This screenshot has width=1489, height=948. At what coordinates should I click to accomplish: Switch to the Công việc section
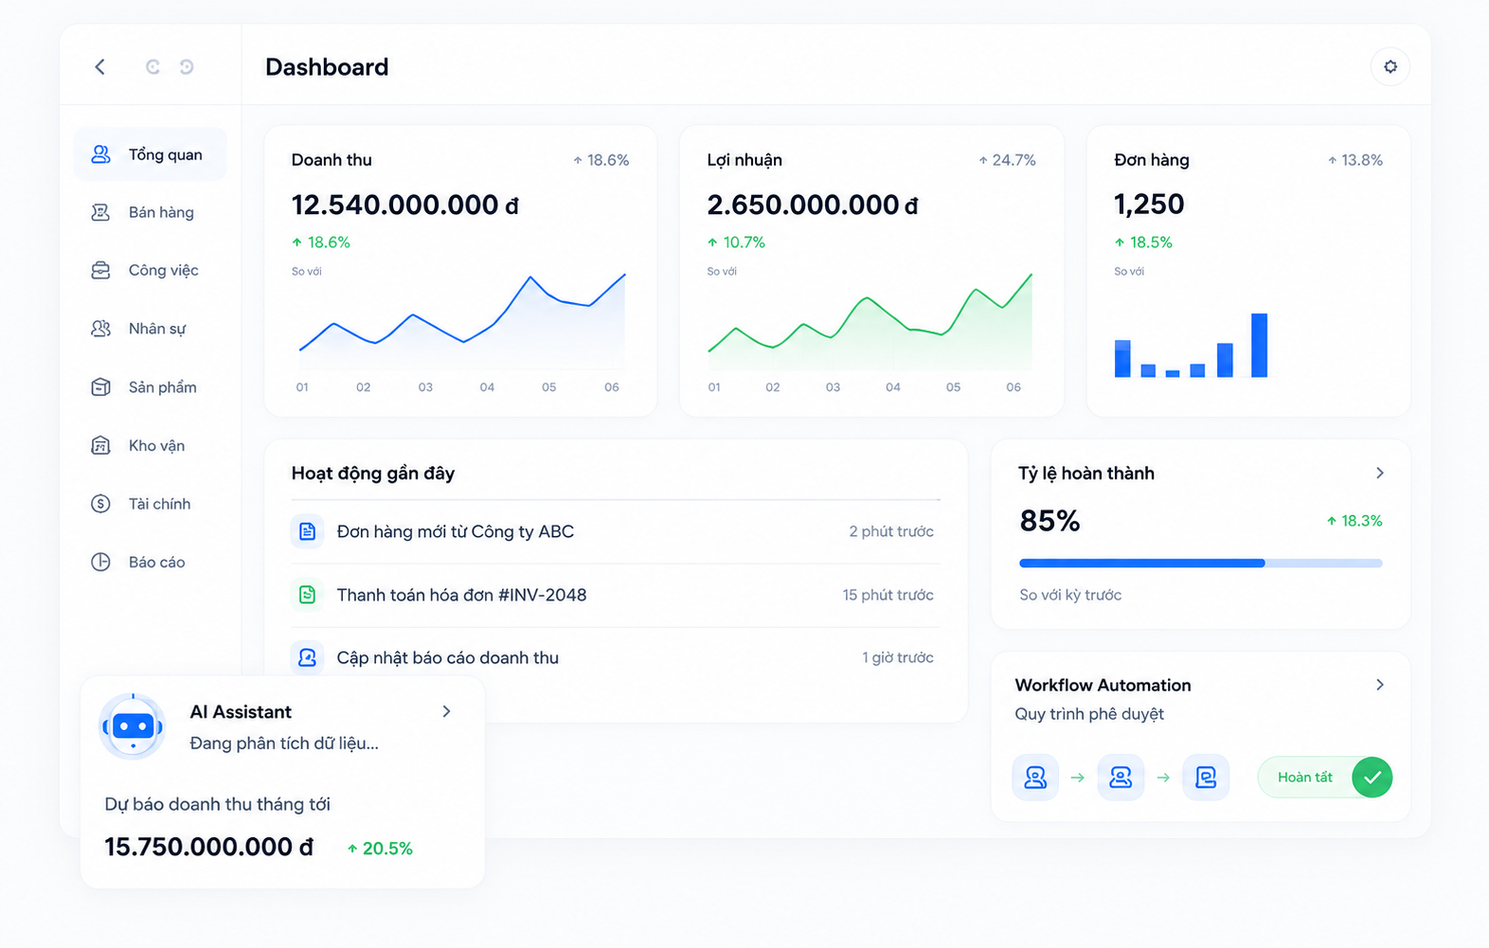coord(150,270)
